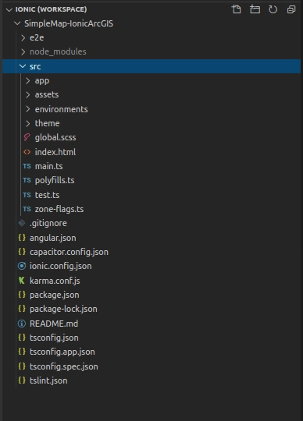The image size is (303, 421).
Task: Select the SimpleMap-IonicArcGIS folder name
Action: pyautogui.click(x=69, y=23)
